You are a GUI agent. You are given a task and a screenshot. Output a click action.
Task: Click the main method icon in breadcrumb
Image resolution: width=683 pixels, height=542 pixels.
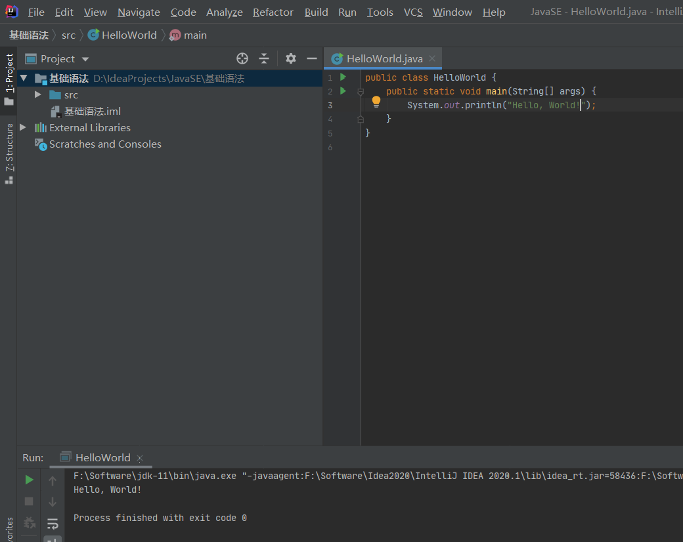(x=175, y=35)
